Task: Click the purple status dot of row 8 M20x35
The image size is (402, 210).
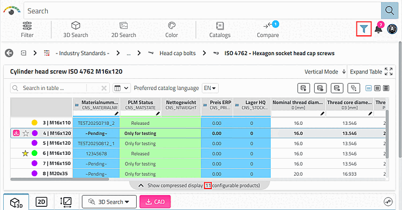Action: pos(34,174)
